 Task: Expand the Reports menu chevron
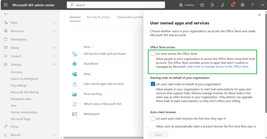click(x=54, y=135)
